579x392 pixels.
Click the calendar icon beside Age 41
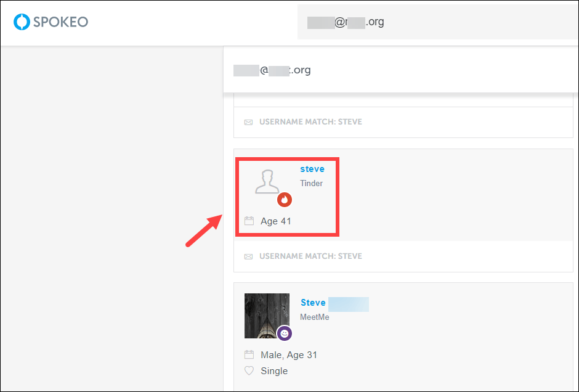click(x=249, y=221)
